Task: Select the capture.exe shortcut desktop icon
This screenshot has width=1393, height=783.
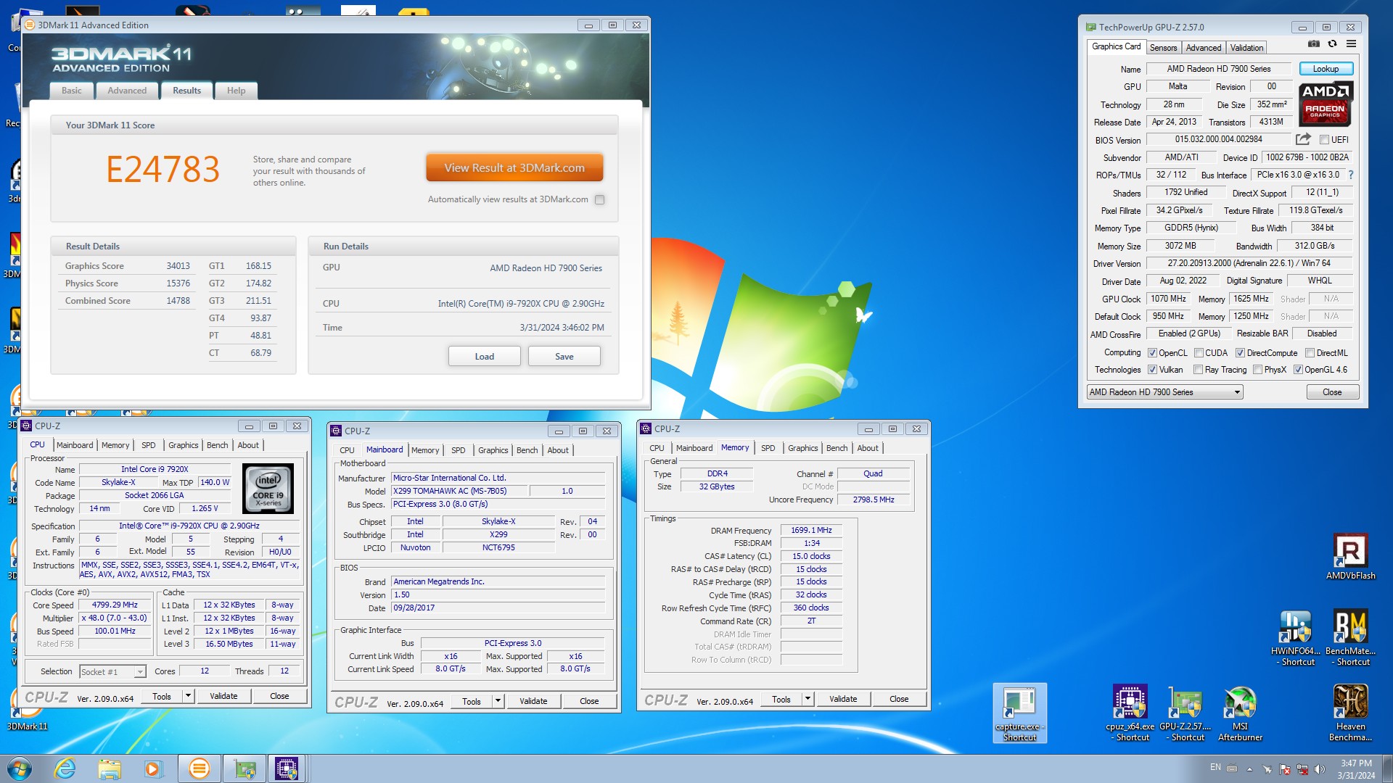Action: (x=1019, y=713)
